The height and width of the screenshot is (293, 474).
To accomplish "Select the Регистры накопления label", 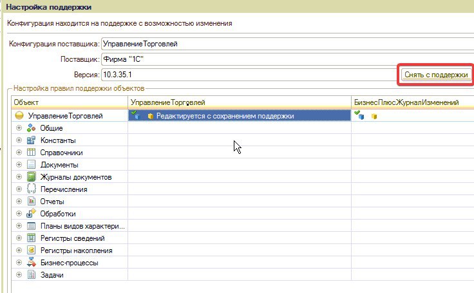I will click(x=76, y=250).
